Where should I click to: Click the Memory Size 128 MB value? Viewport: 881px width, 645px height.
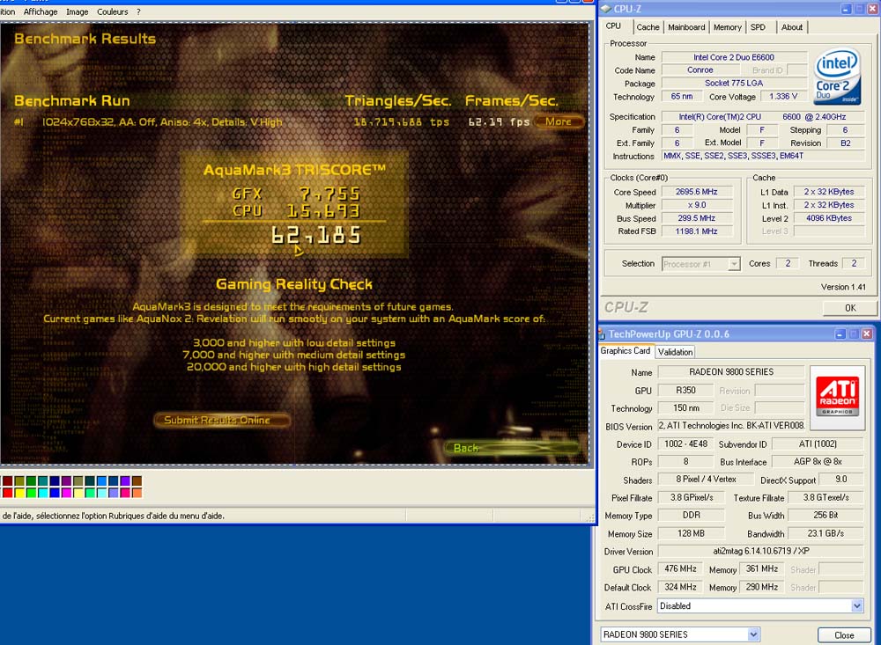point(691,533)
